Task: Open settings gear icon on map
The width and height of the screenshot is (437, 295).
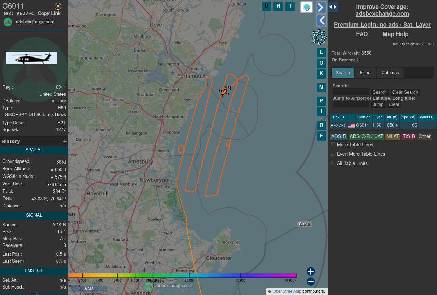Action: (319, 37)
